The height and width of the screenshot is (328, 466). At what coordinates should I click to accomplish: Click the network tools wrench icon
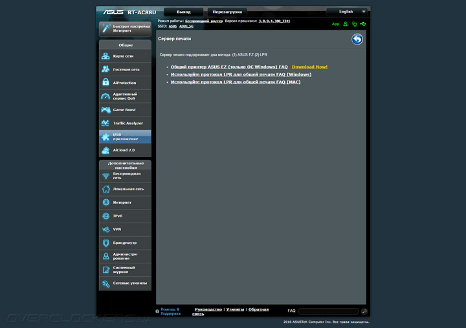point(105,283)
